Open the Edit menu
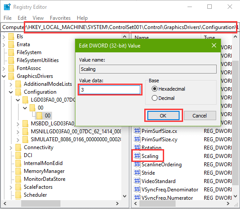 point(22,18)
